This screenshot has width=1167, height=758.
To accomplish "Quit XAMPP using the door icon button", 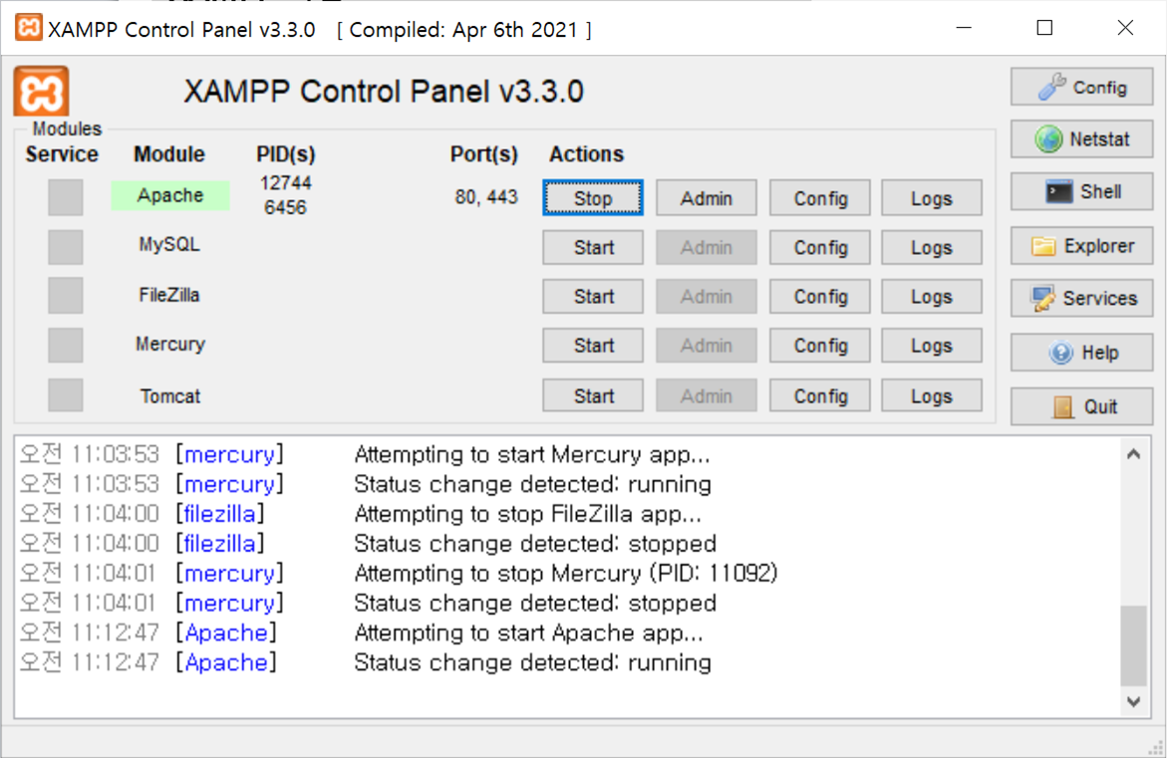I will [1081, 407].
